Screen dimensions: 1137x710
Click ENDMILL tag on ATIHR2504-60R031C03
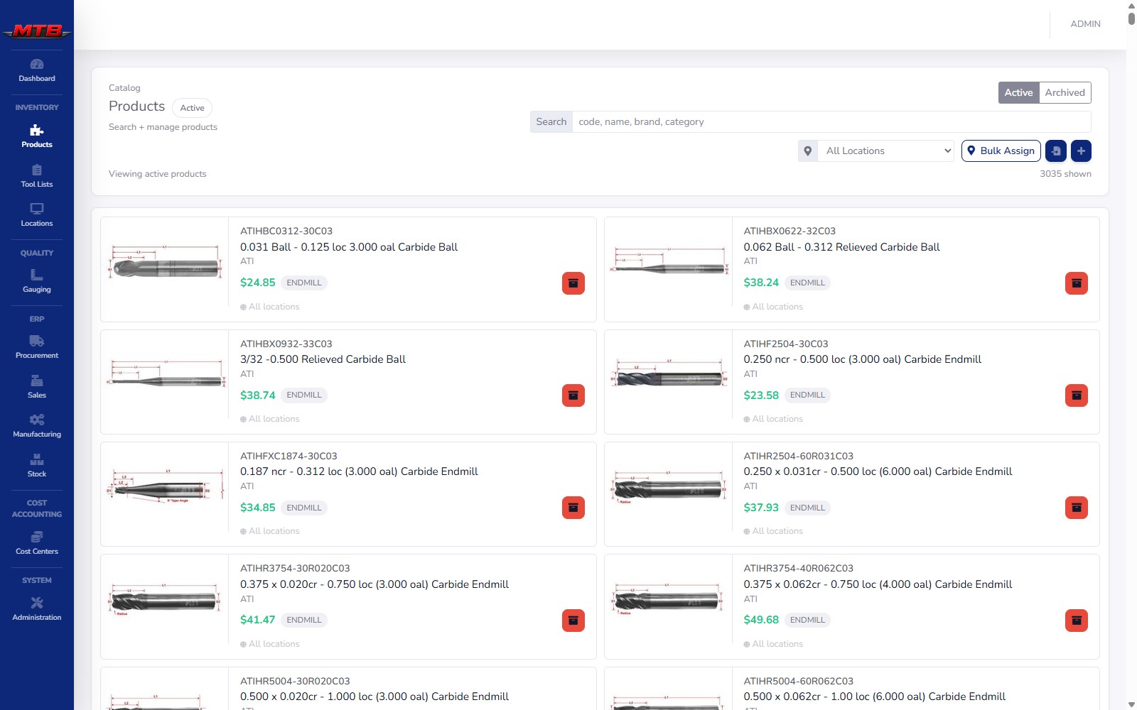pos(807,508)
